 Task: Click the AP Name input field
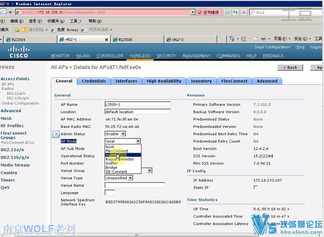pos(137,104)
